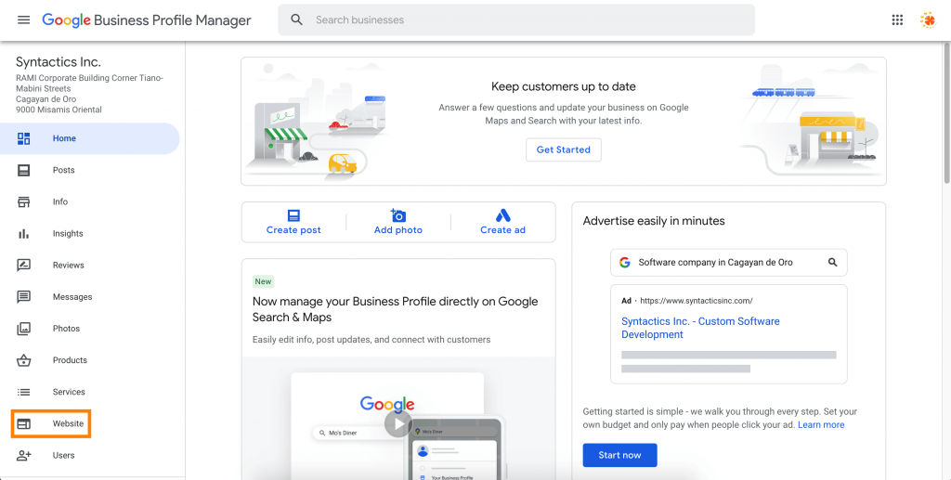Image resolution: width=951 pixels, height=480 pixels.
Task: Click the Create post label
Action: (293, 230)
